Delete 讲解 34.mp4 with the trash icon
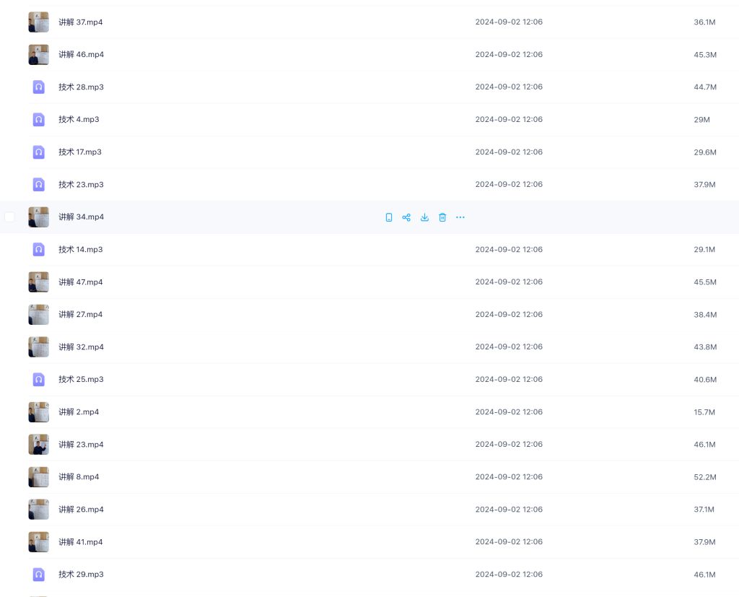Image resolution: width=739 pixels, height=597 pixels. [x=442, y=217]
